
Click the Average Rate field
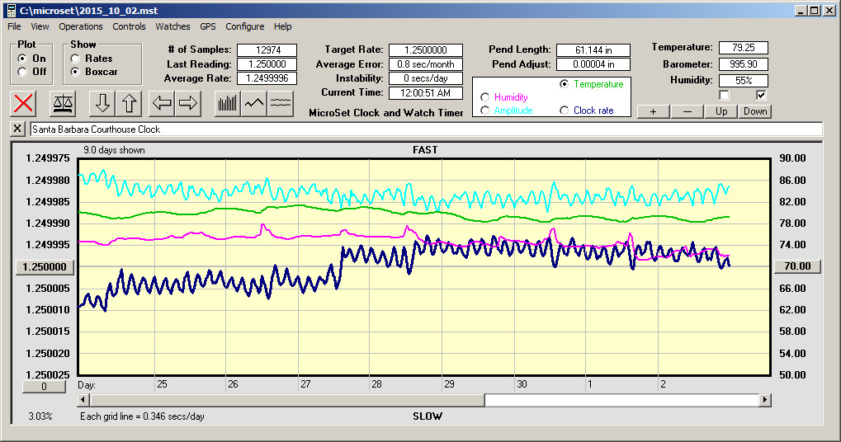tap(267, 78)
